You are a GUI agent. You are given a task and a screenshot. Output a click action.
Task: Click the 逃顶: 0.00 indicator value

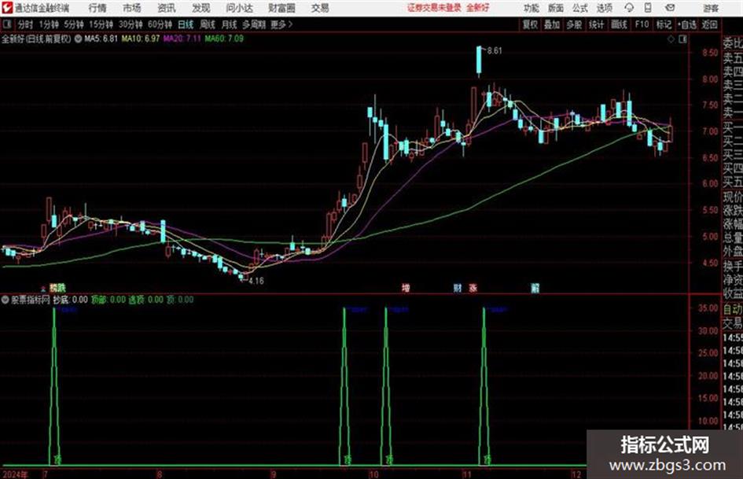tap(146, 300)
